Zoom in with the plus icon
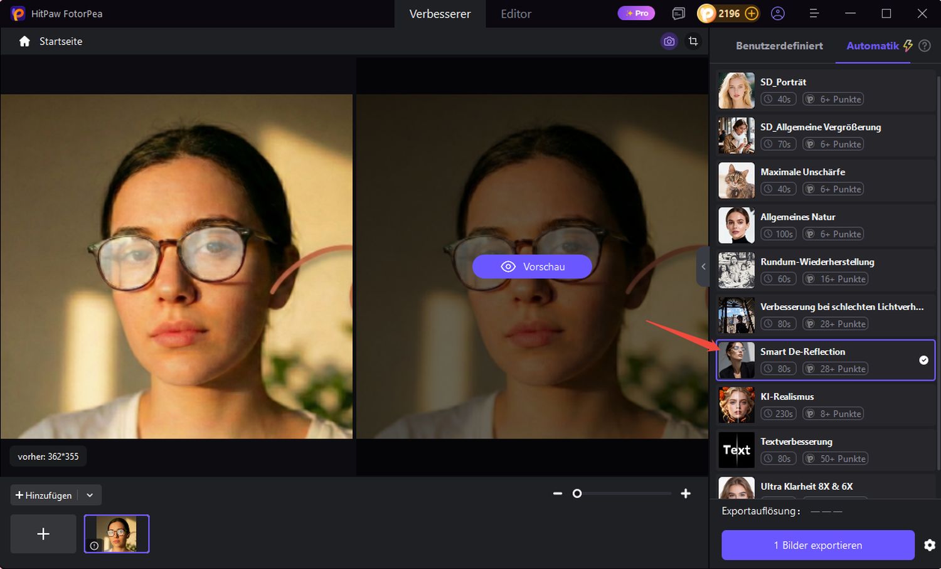Image resolution: width=941 pixels, height=569 pixels. [x=686, y=494]
